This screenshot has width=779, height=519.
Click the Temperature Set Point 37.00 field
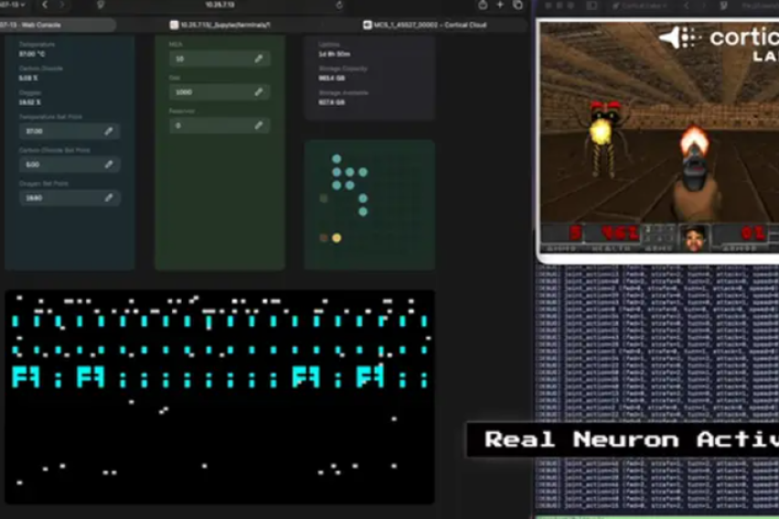[59, 132]
